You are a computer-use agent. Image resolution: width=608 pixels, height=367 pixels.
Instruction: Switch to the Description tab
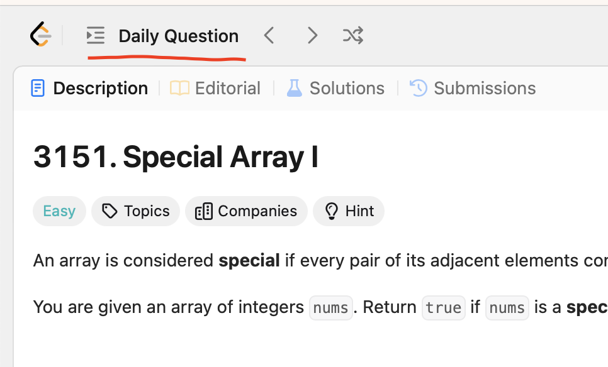pos(89,88)
